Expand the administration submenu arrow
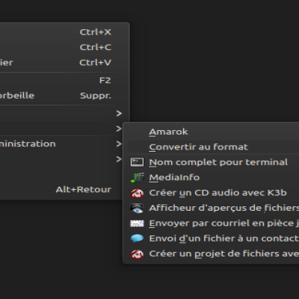This screenshot has height=299, width=299. coord(119,144)
